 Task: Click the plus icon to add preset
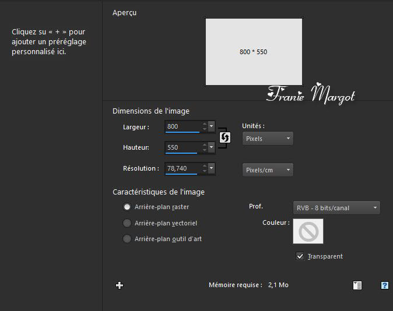(x=120, y=285)
